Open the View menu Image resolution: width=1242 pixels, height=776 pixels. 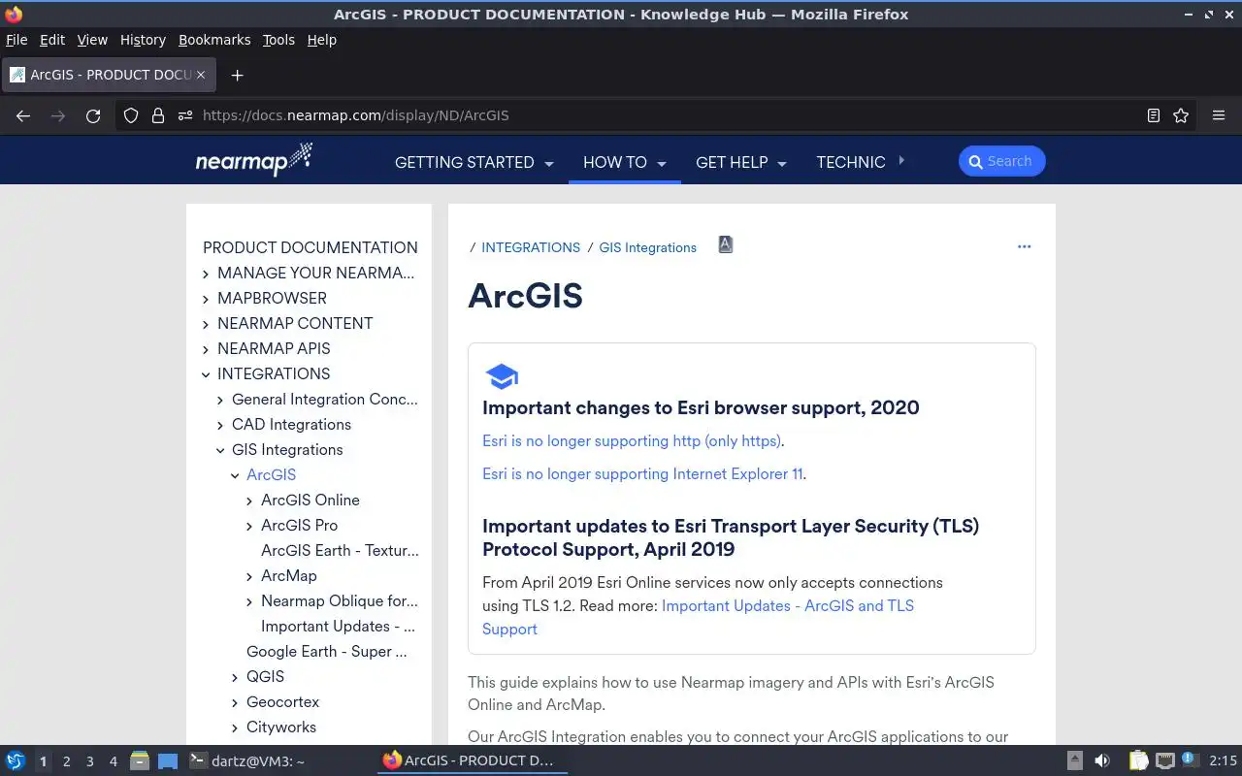pyautogui.click(x=92, y=40)
